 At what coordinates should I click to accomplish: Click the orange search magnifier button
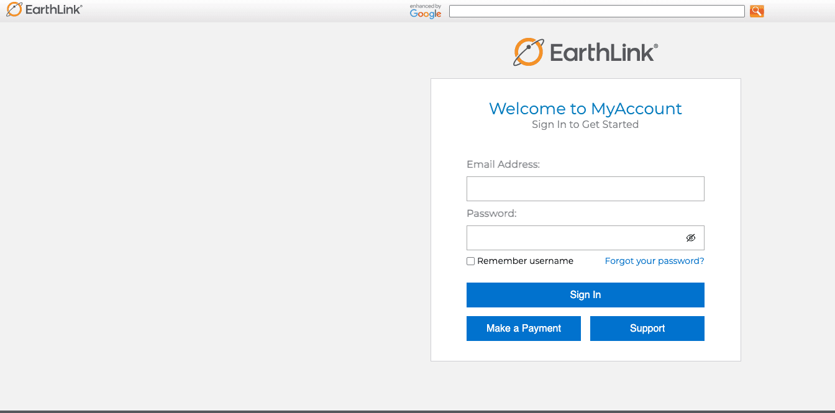coord(756,11)
